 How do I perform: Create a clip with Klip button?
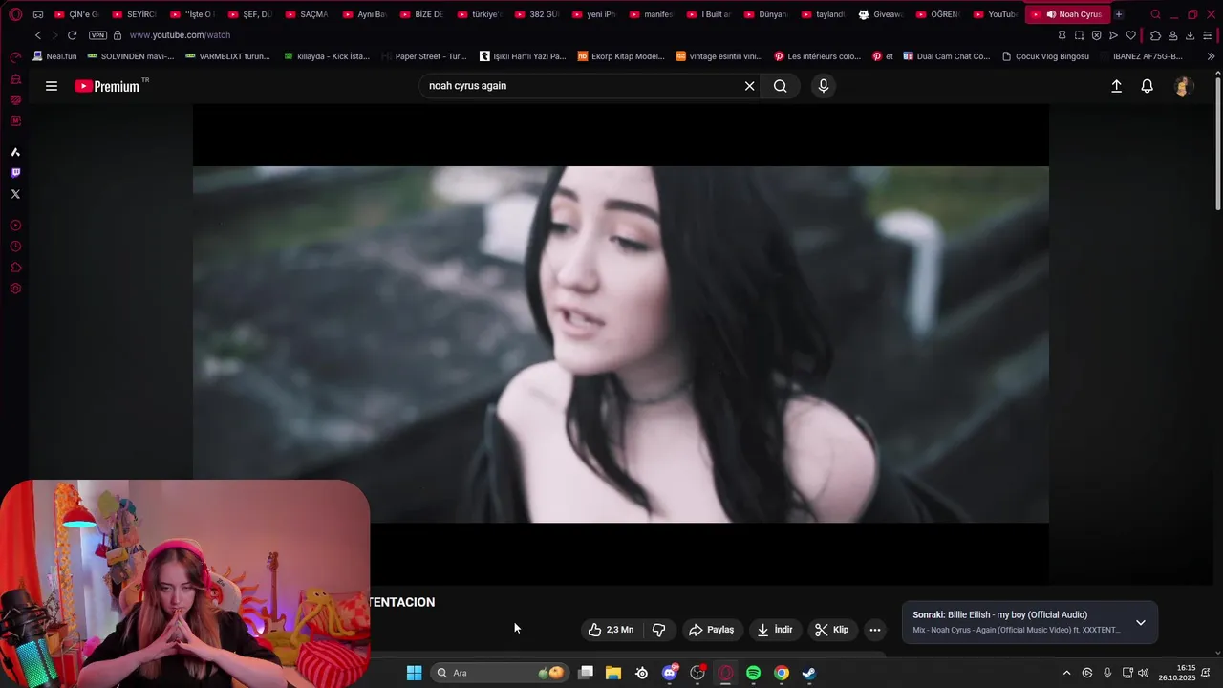click(831, 630)
